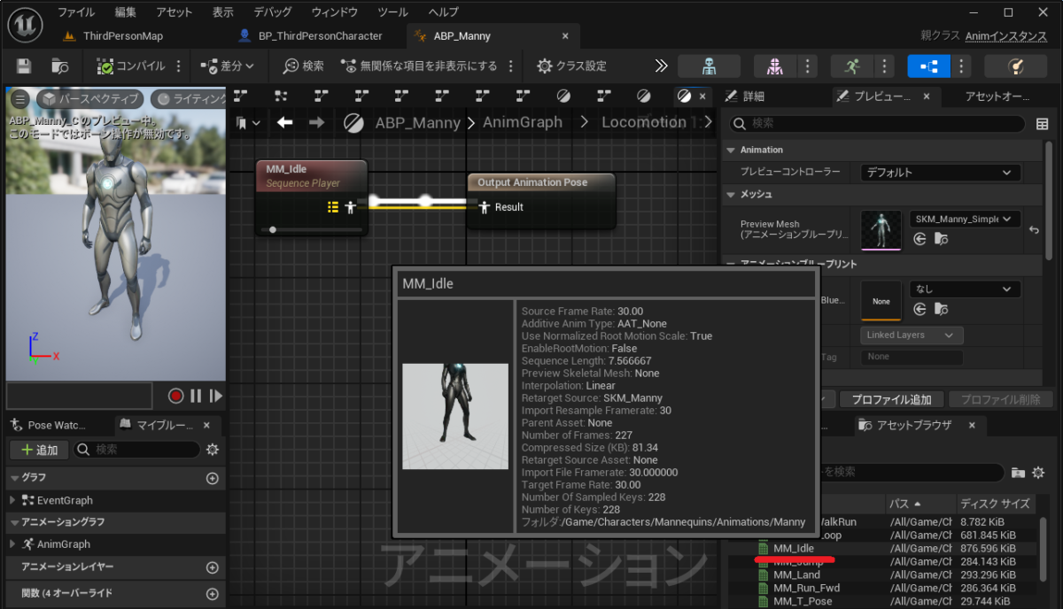The width and height of the screenshot is (1063, 609).
Task: Open the SKM_Manny_Simple mesh dropdown
Action: coord(964,219)
